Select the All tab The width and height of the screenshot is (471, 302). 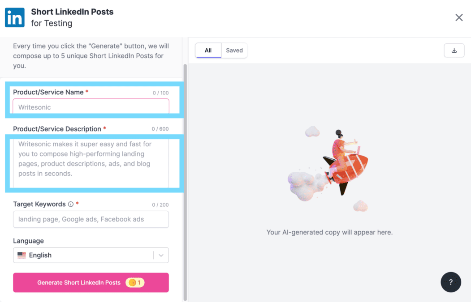[208, 50]
